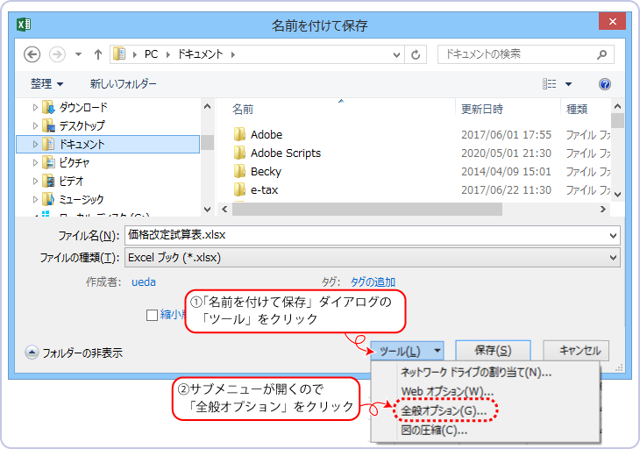Select デスクトップ in the navigation tree

click(82, 125)
